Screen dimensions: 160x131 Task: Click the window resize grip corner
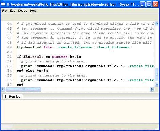coord(157,128)
